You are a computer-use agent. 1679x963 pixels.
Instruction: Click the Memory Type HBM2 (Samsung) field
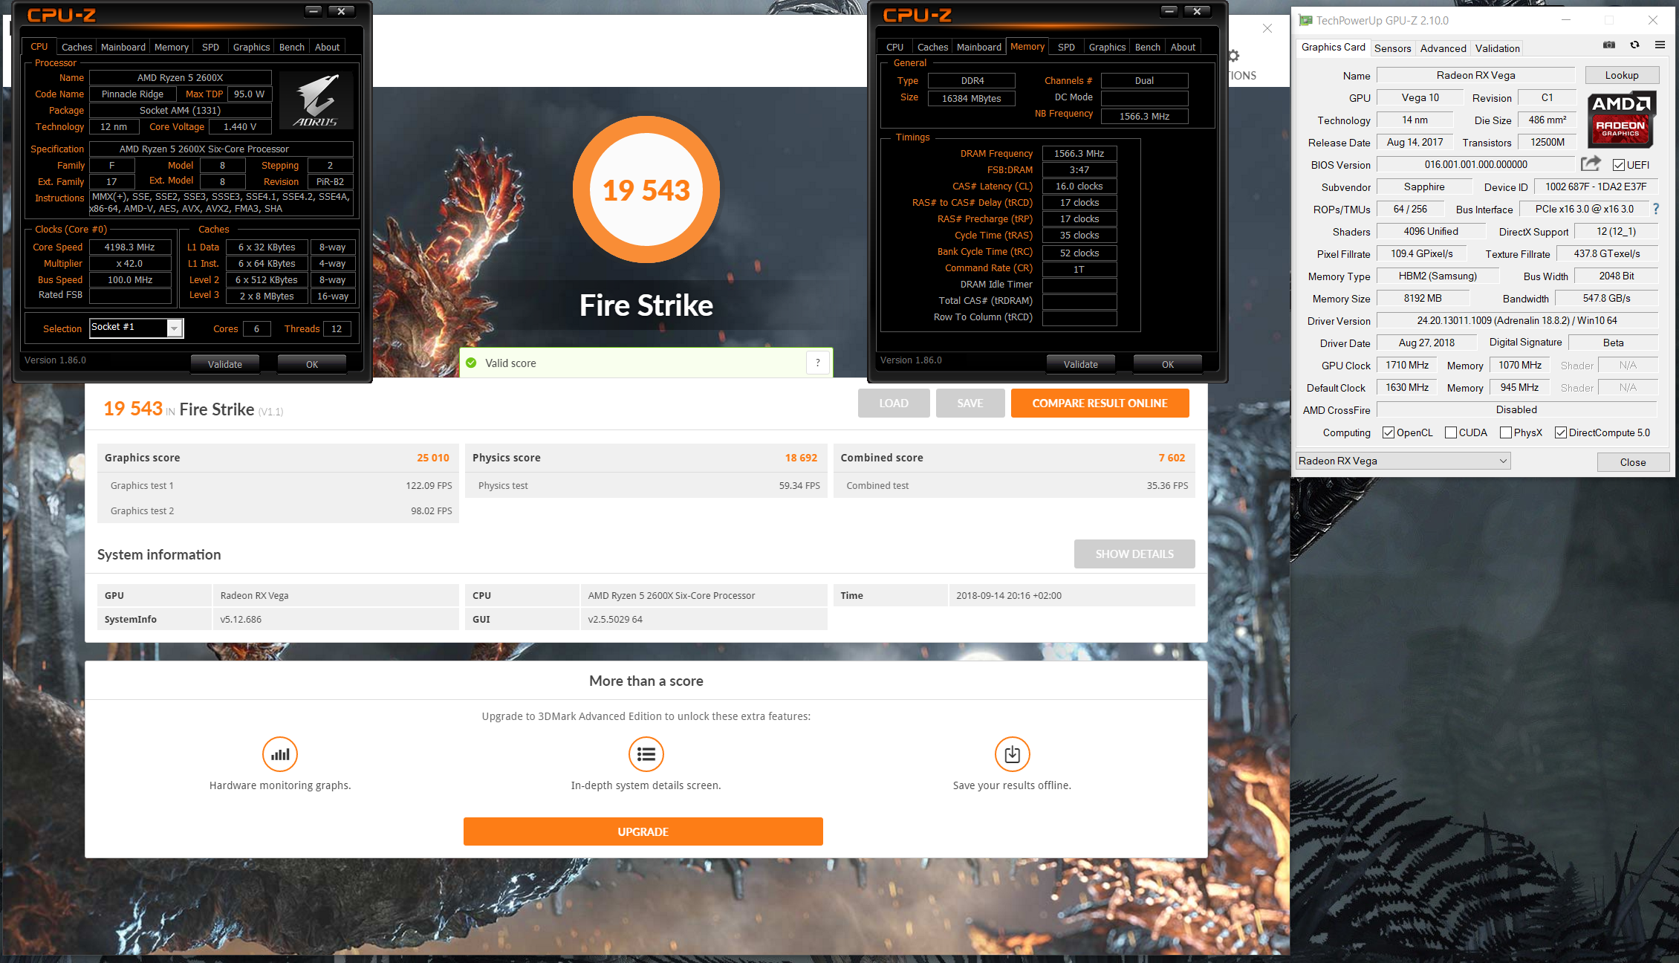click(x=1438, y=276)
